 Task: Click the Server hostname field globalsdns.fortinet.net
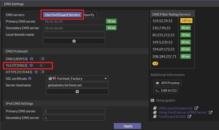(x=77, y=85)
